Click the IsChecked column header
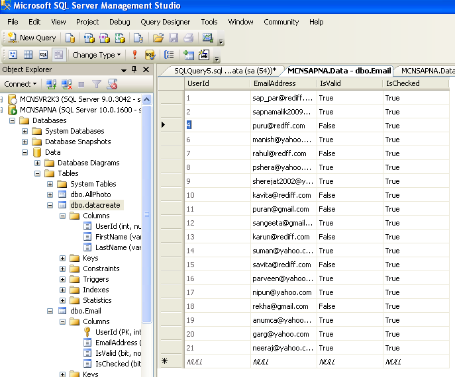 (x=416, y=83)
